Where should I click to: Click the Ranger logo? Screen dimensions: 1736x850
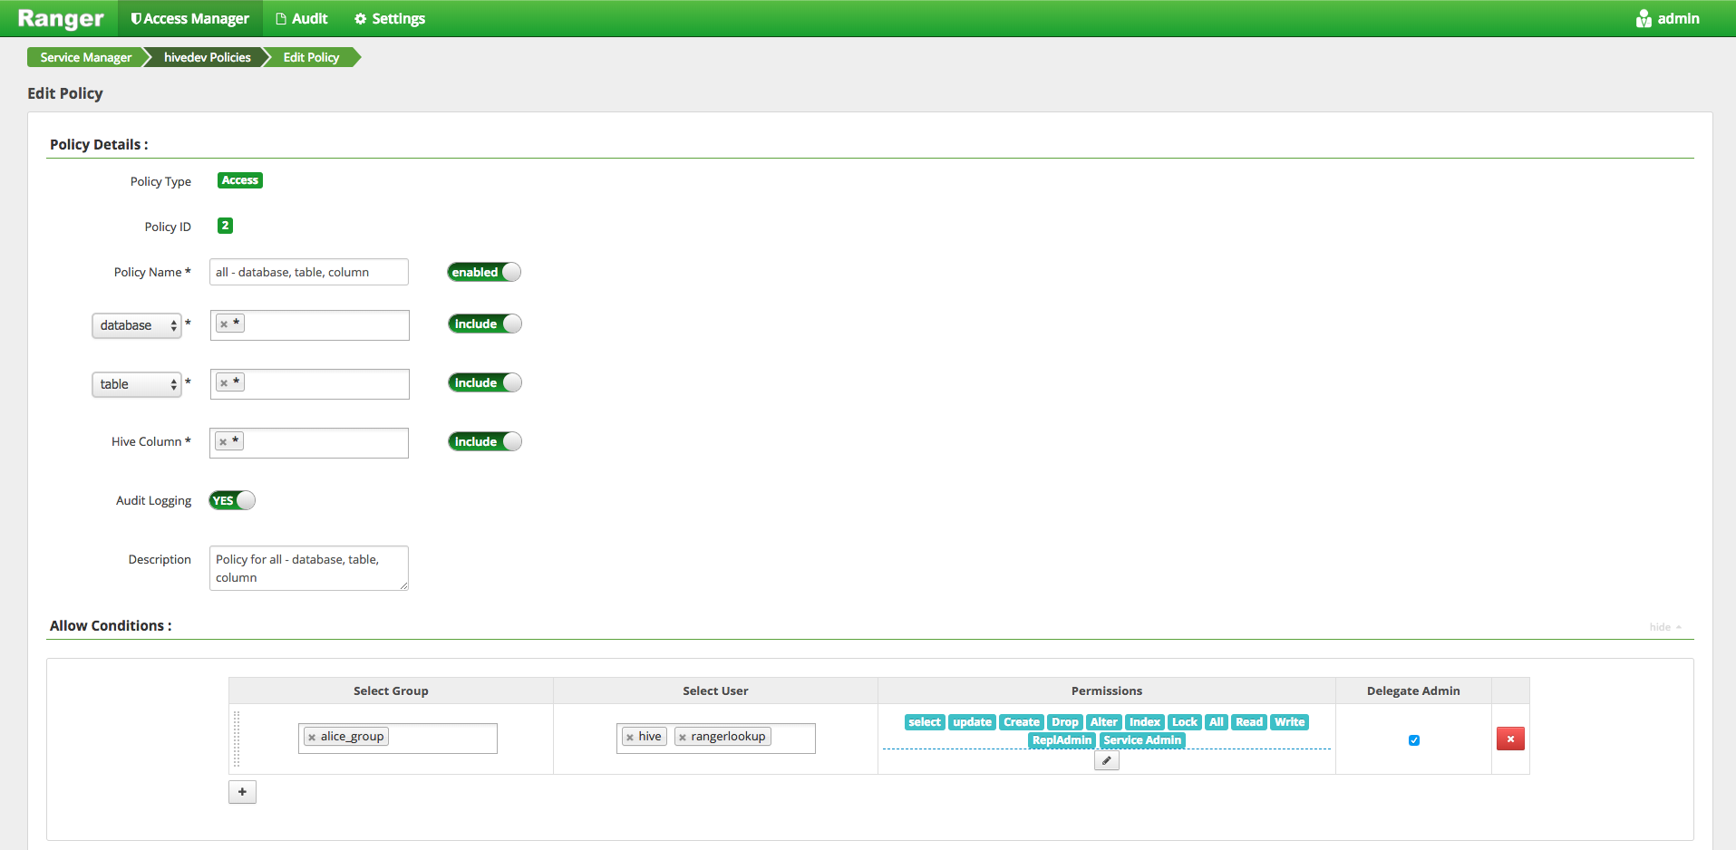pos(61,18)
